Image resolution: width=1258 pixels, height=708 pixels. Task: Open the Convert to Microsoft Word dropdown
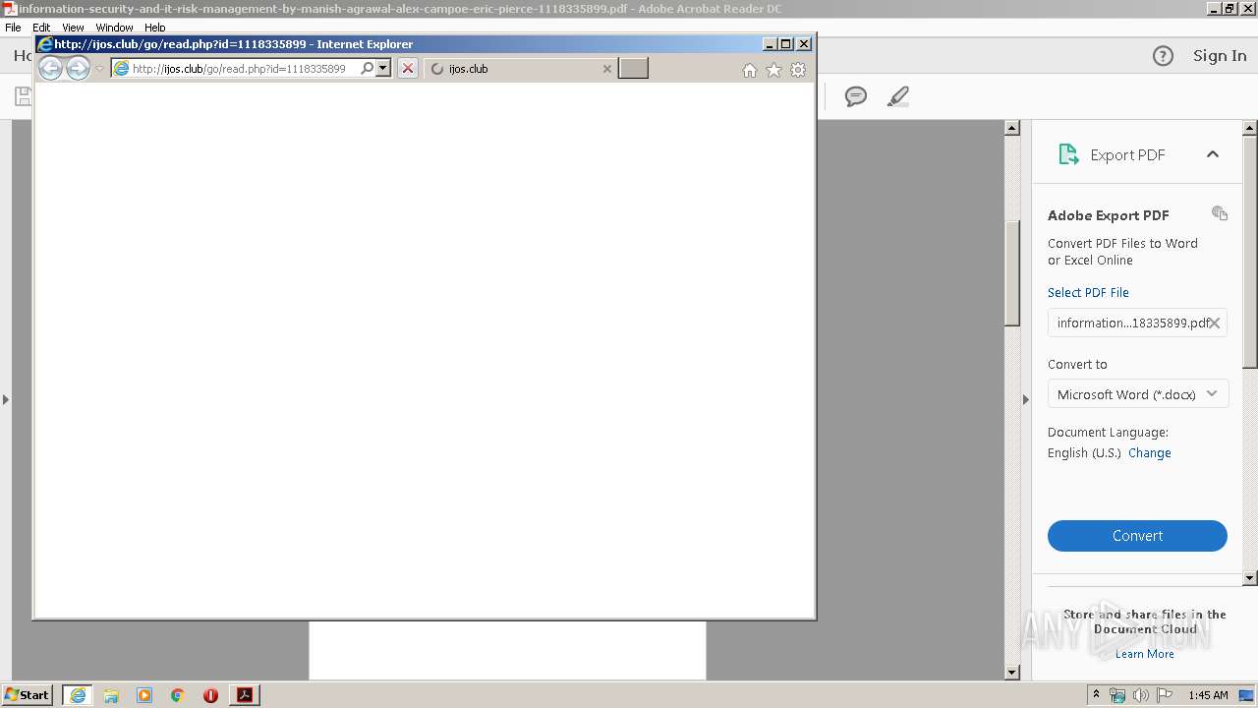[x=1138, y=394]
